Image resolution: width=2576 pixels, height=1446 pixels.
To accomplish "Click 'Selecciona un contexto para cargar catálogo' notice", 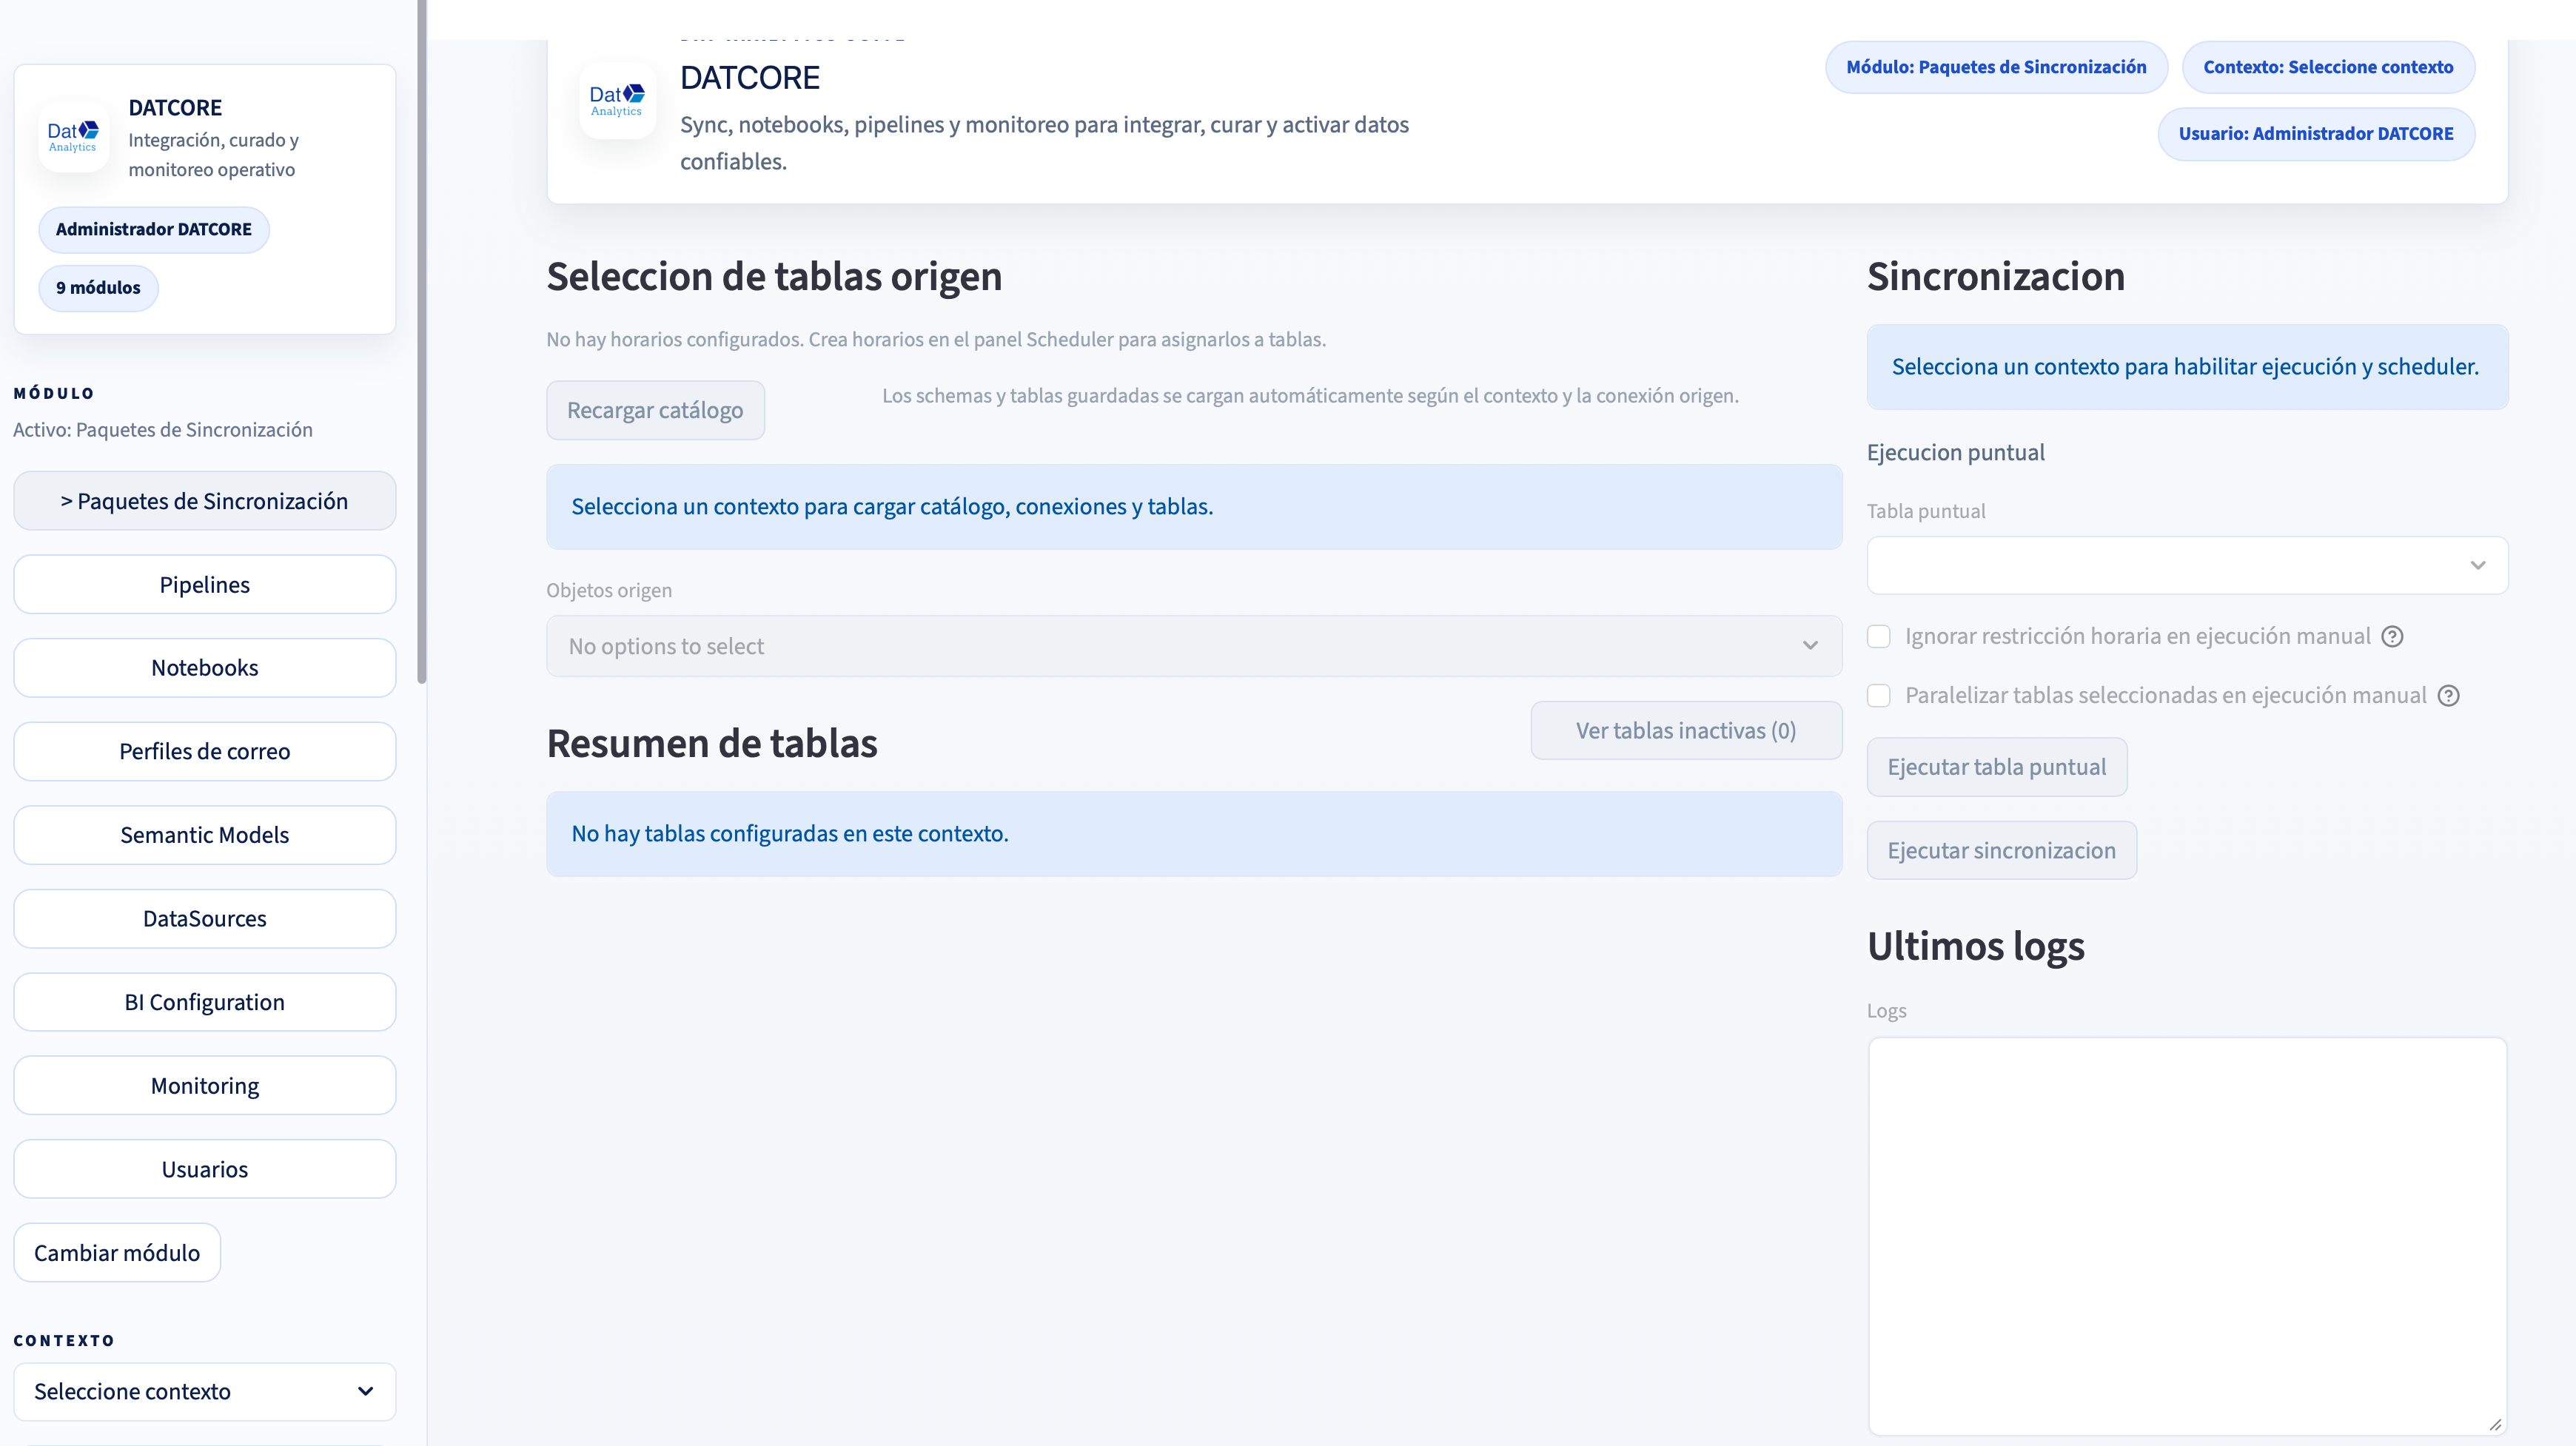I will (1194, 507).
